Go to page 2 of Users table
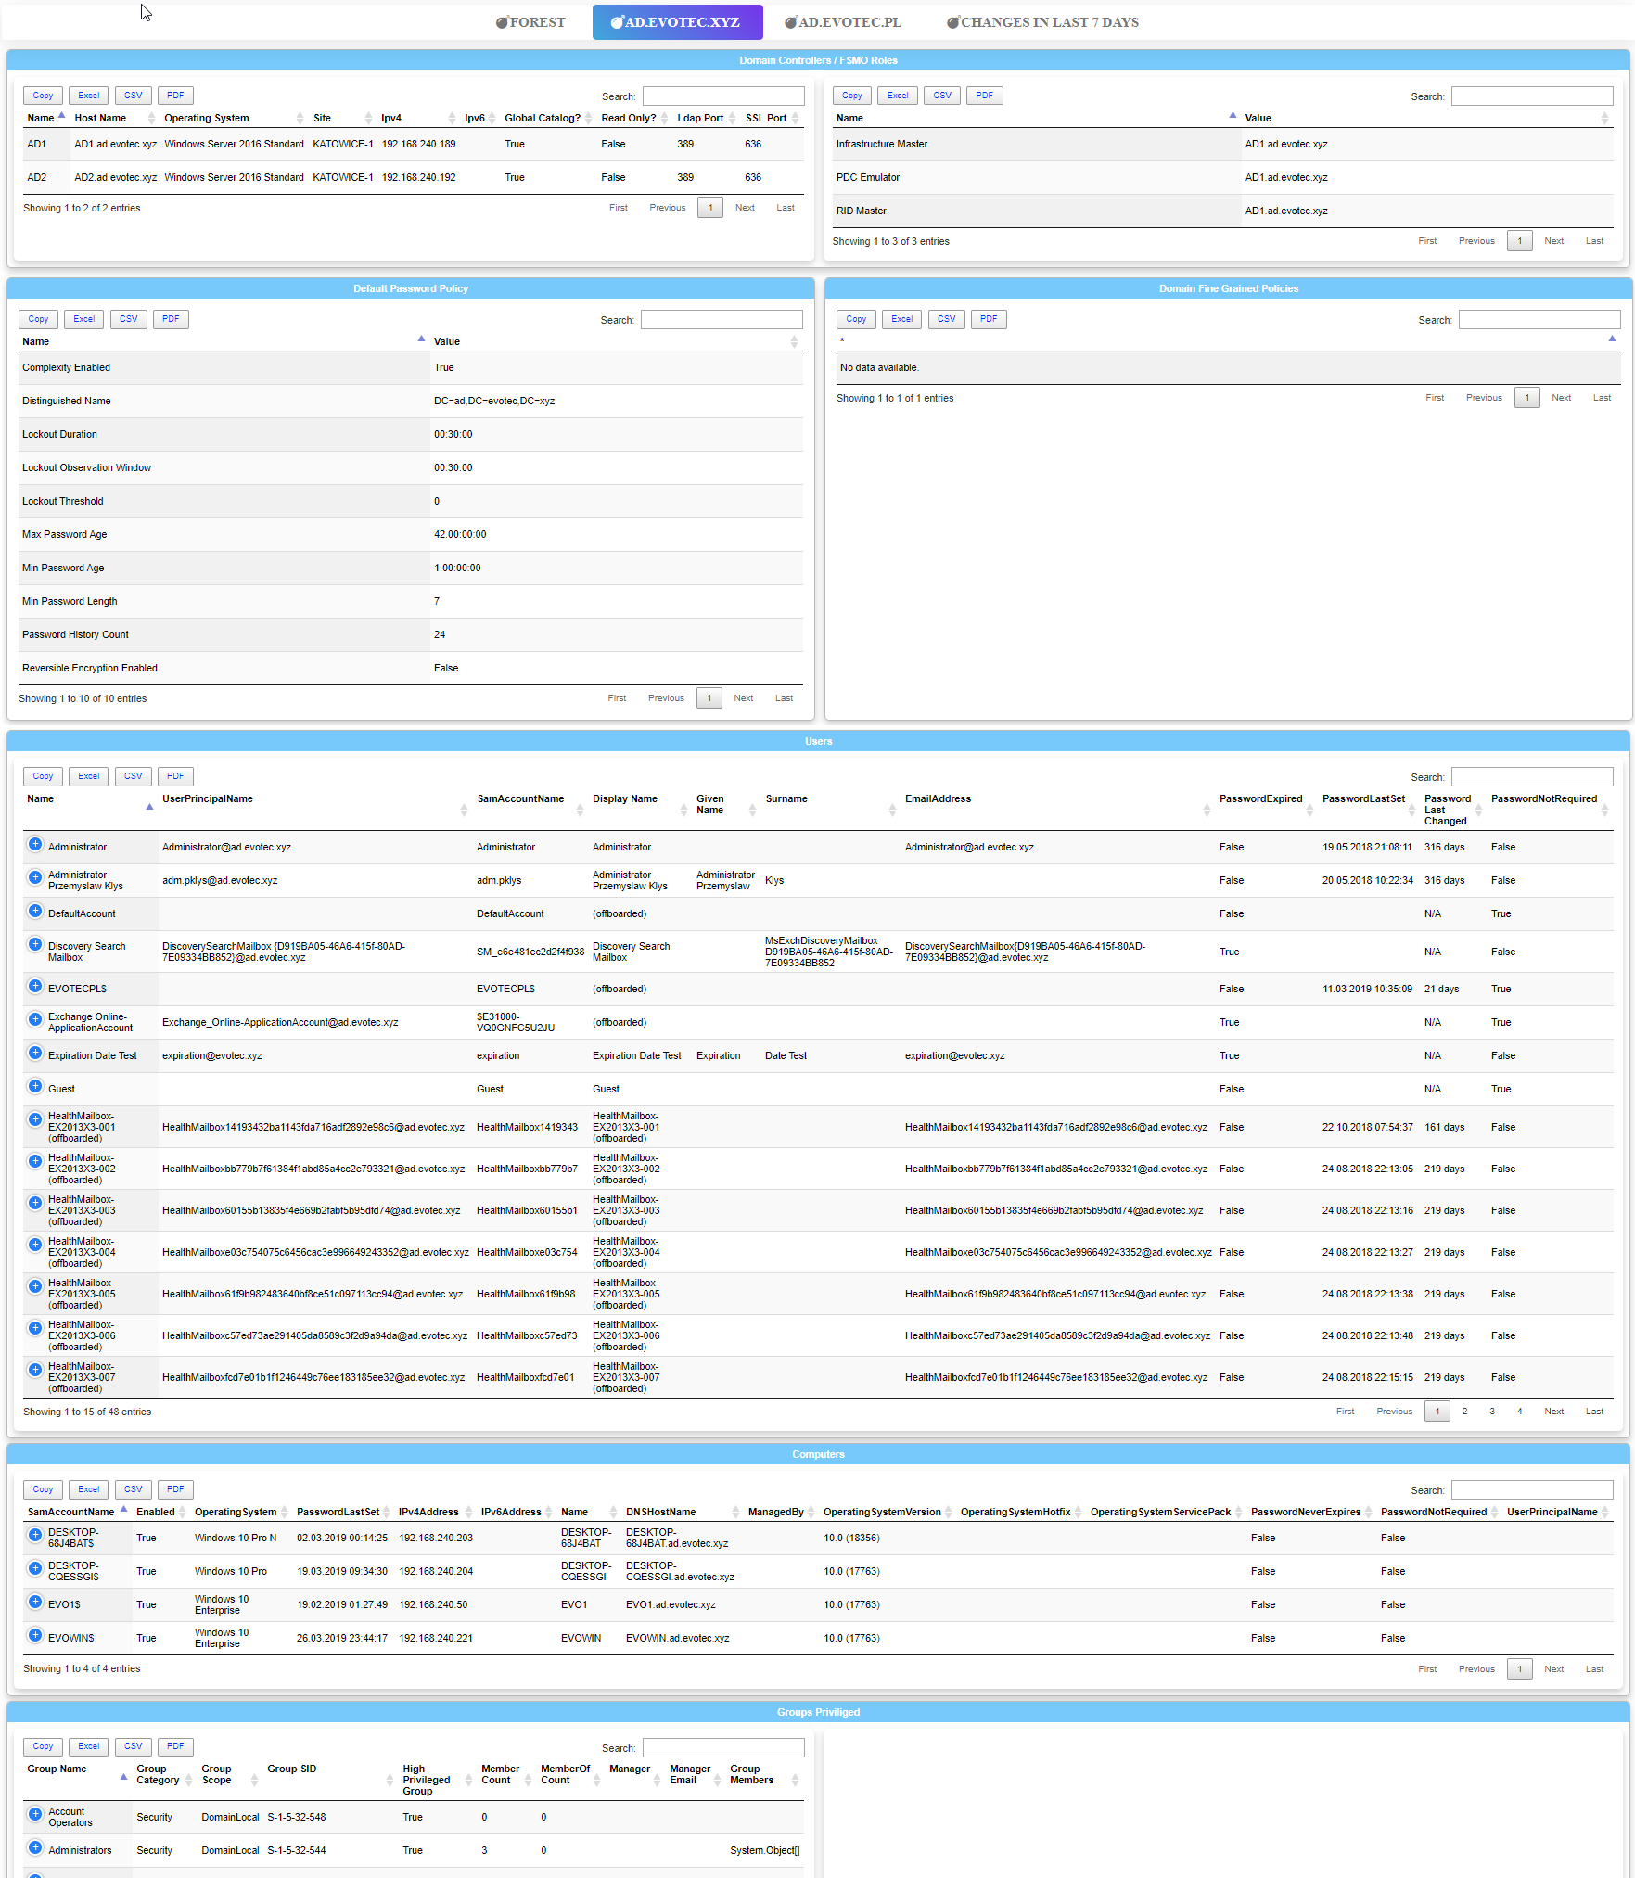 pyautogui.click(x=1464, y=1412)
